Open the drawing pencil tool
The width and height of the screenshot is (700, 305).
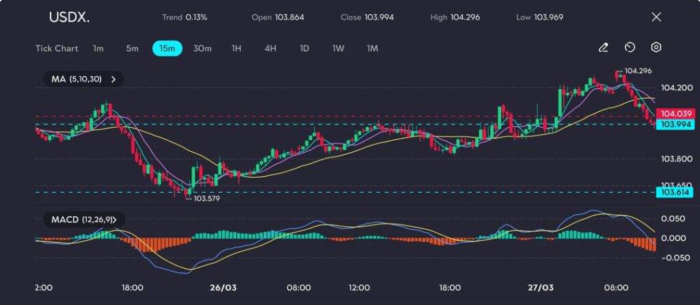coord(603,48)
